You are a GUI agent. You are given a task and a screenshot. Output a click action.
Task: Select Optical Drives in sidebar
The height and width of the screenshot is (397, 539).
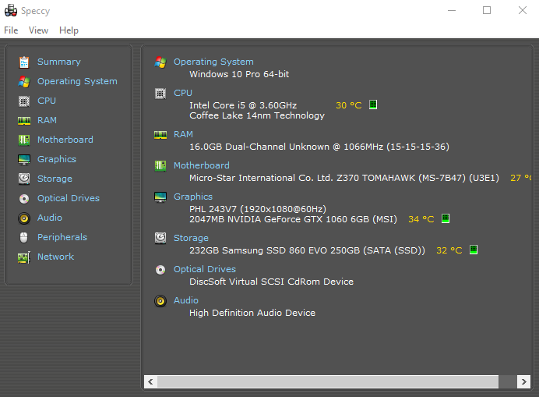(69, 198)
